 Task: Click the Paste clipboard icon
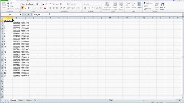coord(4,4)
